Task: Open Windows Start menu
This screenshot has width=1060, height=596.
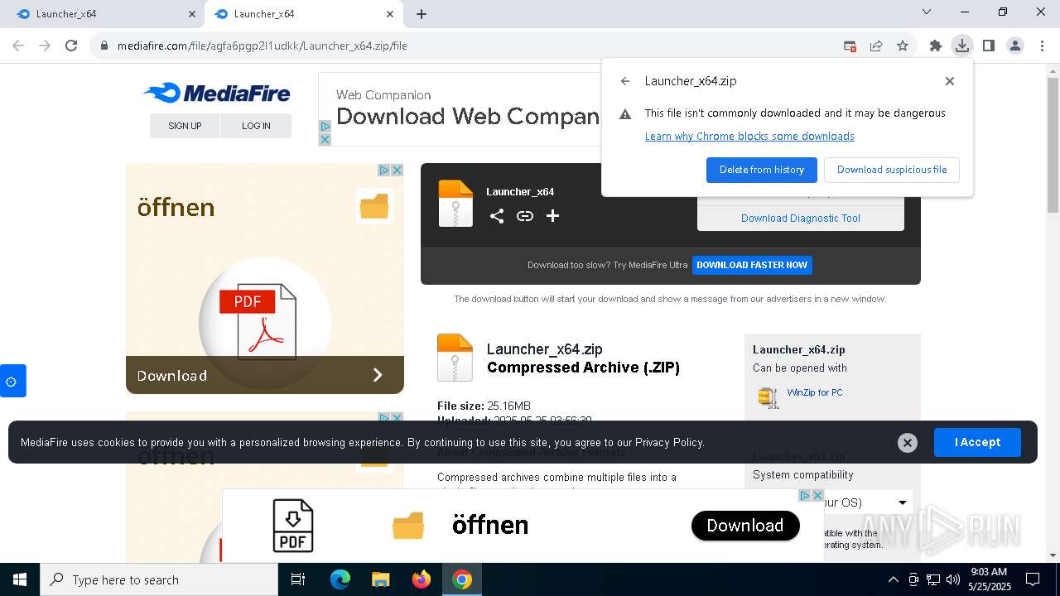Action: pos(20,579)
